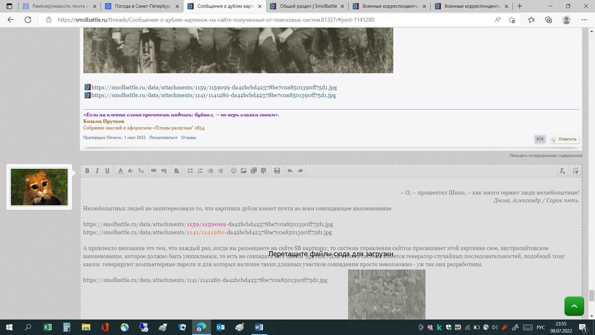The height and width of the screenshot is (335, 595).
Task: Switch keyboard language РУС indicator
Action: [x=540, y=327]
